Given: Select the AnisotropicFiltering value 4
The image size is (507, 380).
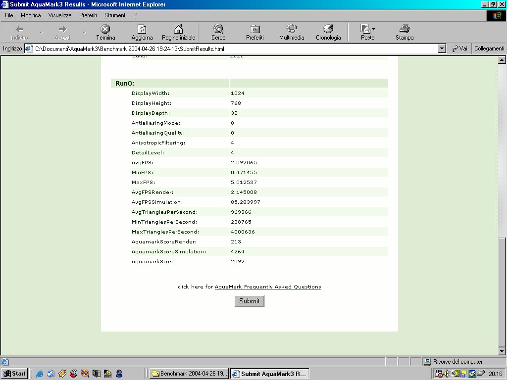Looking at the screenshot, I should pyautogui.click(x=232, y=143).
